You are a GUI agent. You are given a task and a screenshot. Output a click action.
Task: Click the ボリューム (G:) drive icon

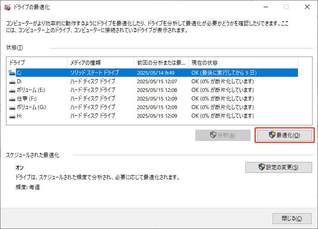coord(12,108)
